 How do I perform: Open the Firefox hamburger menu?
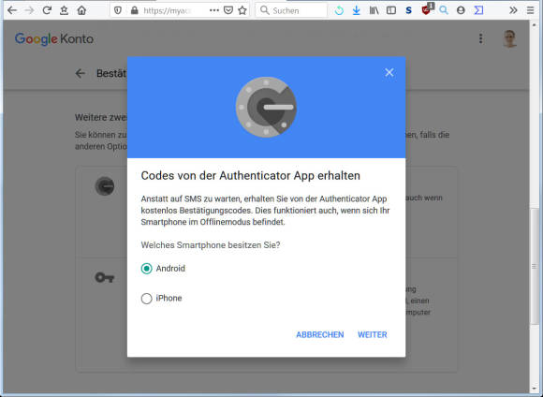coord(530,10)
